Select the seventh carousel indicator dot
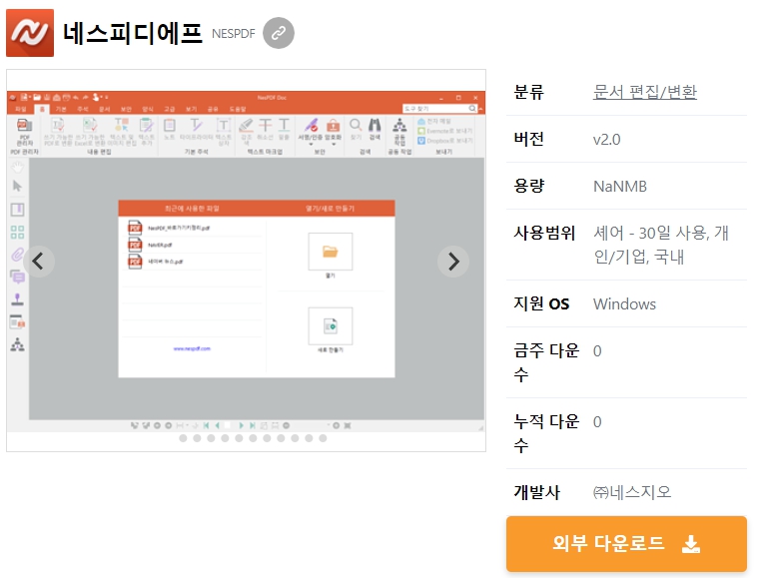Screen dimensions: 757x578 pos(267,438)
